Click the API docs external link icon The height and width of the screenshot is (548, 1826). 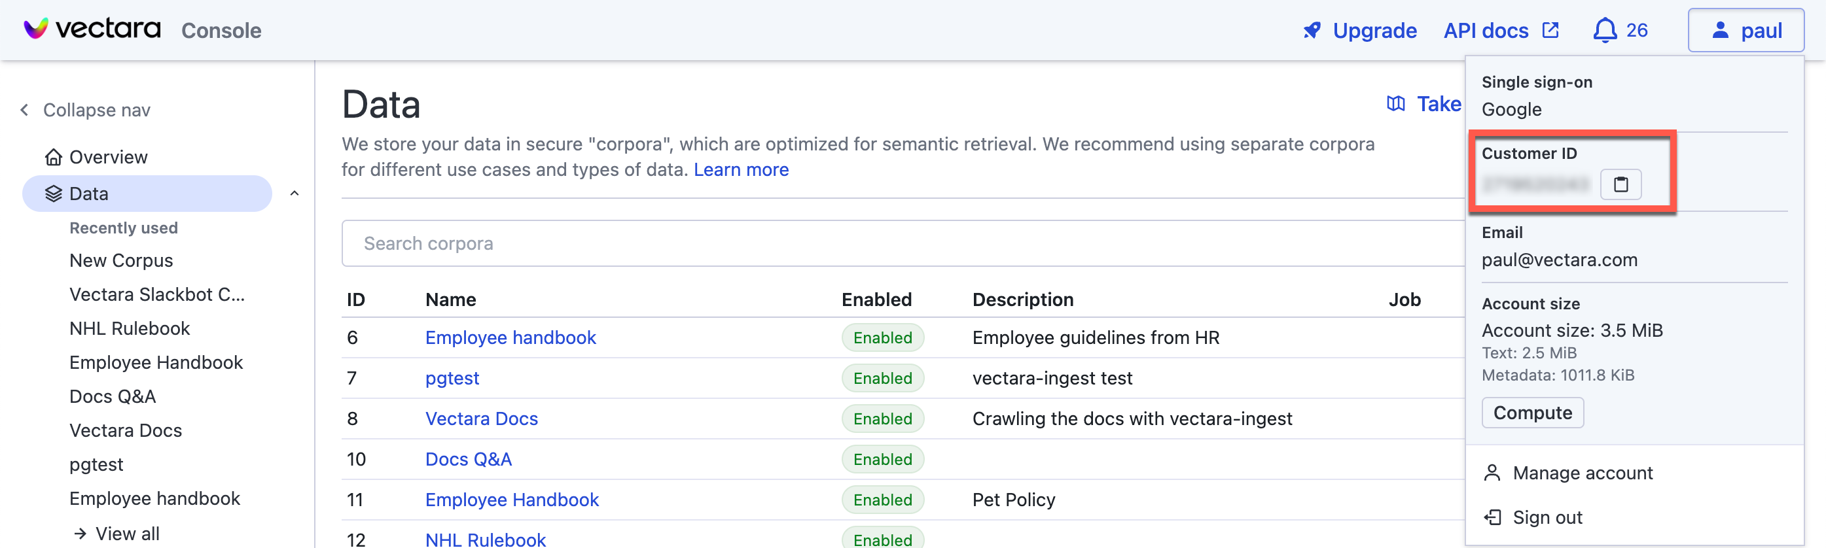pyautogui.click(x=1550, y=31)
